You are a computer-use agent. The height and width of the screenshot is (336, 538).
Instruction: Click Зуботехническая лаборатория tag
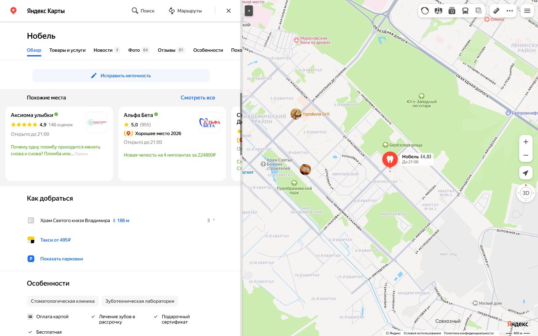tap(140, 301)
